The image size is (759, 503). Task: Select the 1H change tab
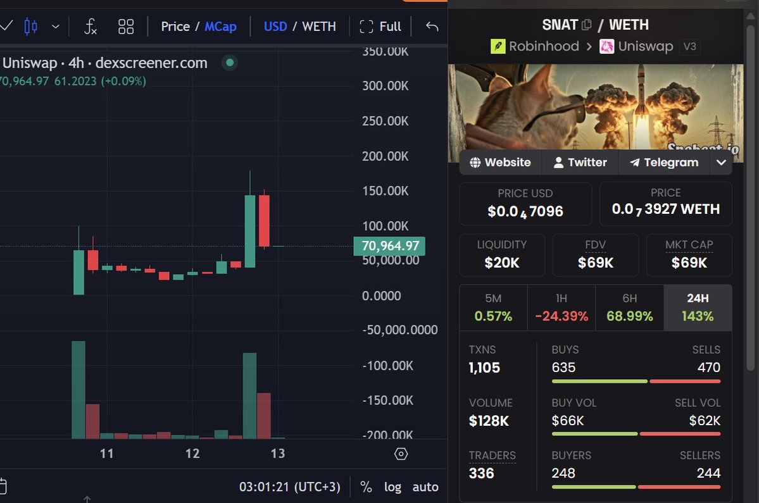(561, 307)
